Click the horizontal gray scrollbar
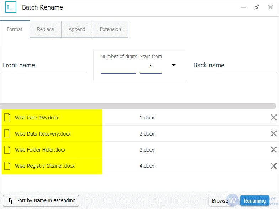The width and height of the screenshot is (279, 209). 138,106
